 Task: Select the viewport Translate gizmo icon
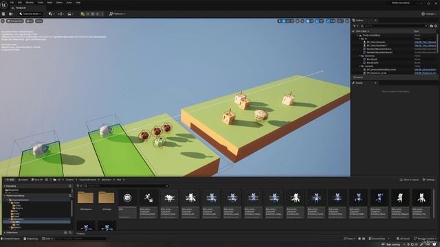(284, 21)
